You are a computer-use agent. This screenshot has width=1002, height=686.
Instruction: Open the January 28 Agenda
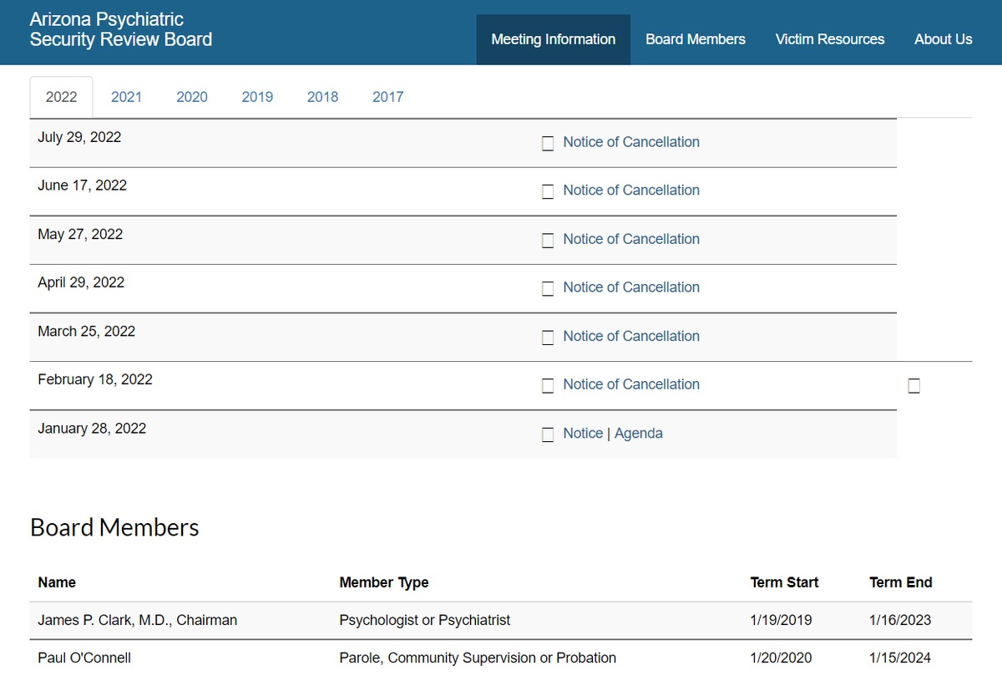pyautogui.click(x=638, y=433)
